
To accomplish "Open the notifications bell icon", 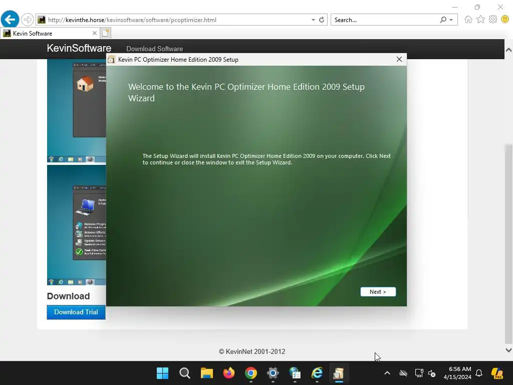I will (479, 373).
